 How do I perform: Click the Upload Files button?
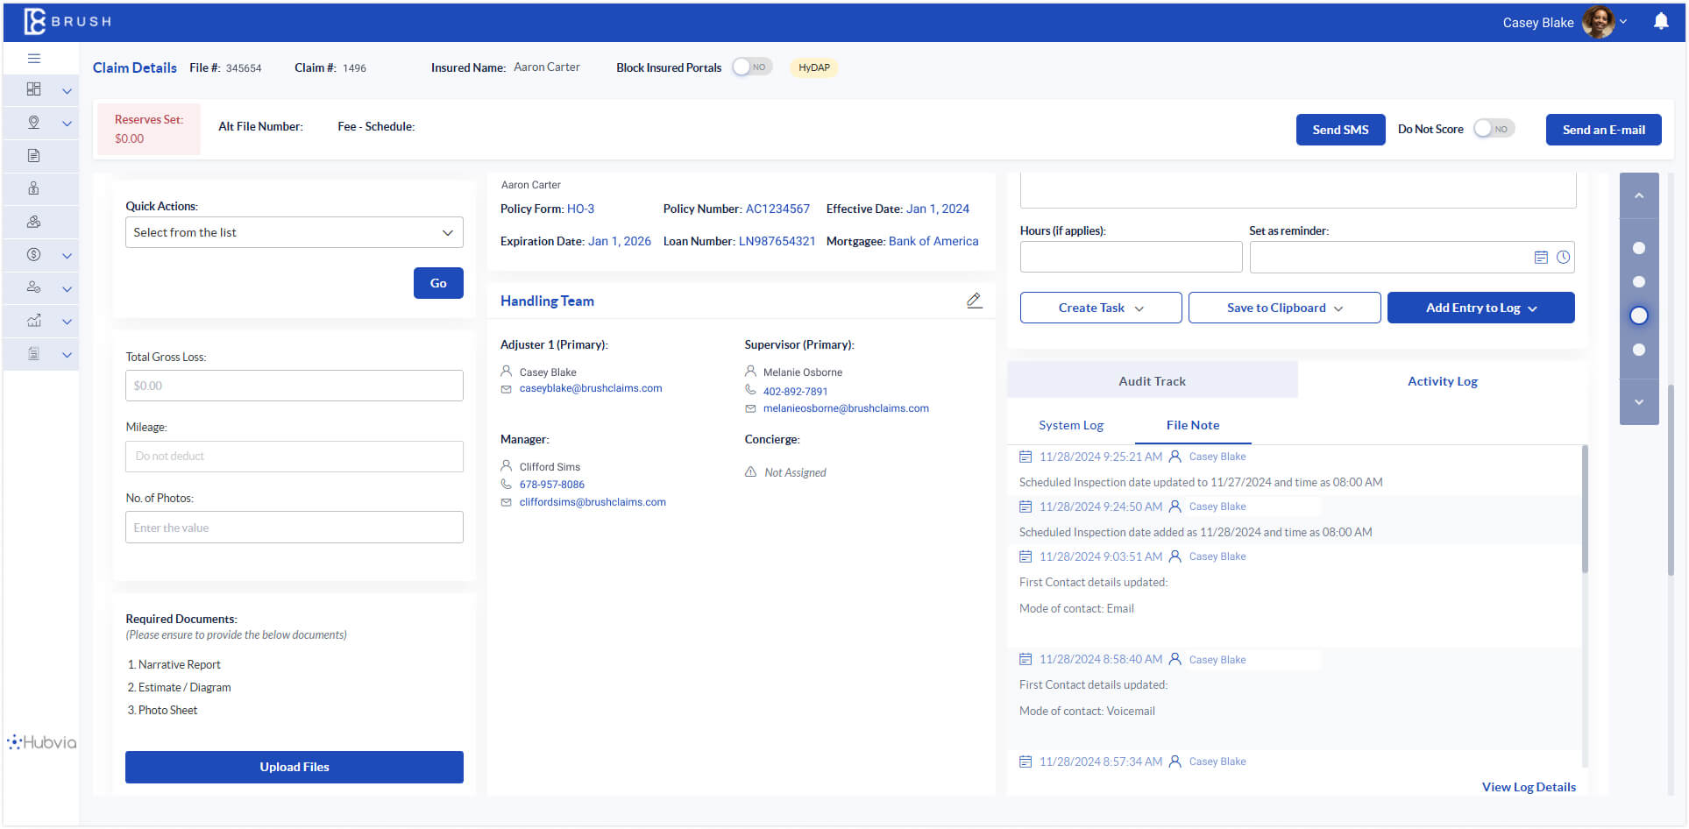(x=294, y=767)
